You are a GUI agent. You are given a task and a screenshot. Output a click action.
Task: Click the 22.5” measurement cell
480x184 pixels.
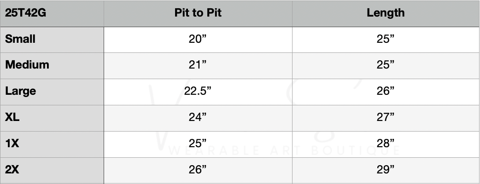[x=198, y=91]
